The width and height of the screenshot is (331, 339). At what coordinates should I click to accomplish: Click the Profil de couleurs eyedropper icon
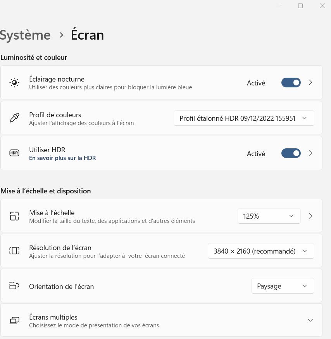tap(14, 118)
